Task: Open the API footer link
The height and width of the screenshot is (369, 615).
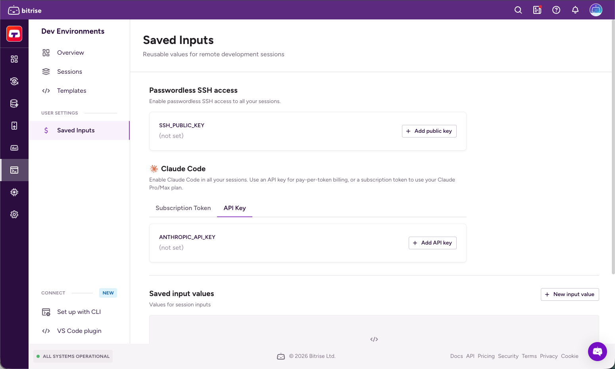Action: tap(470, 356)
